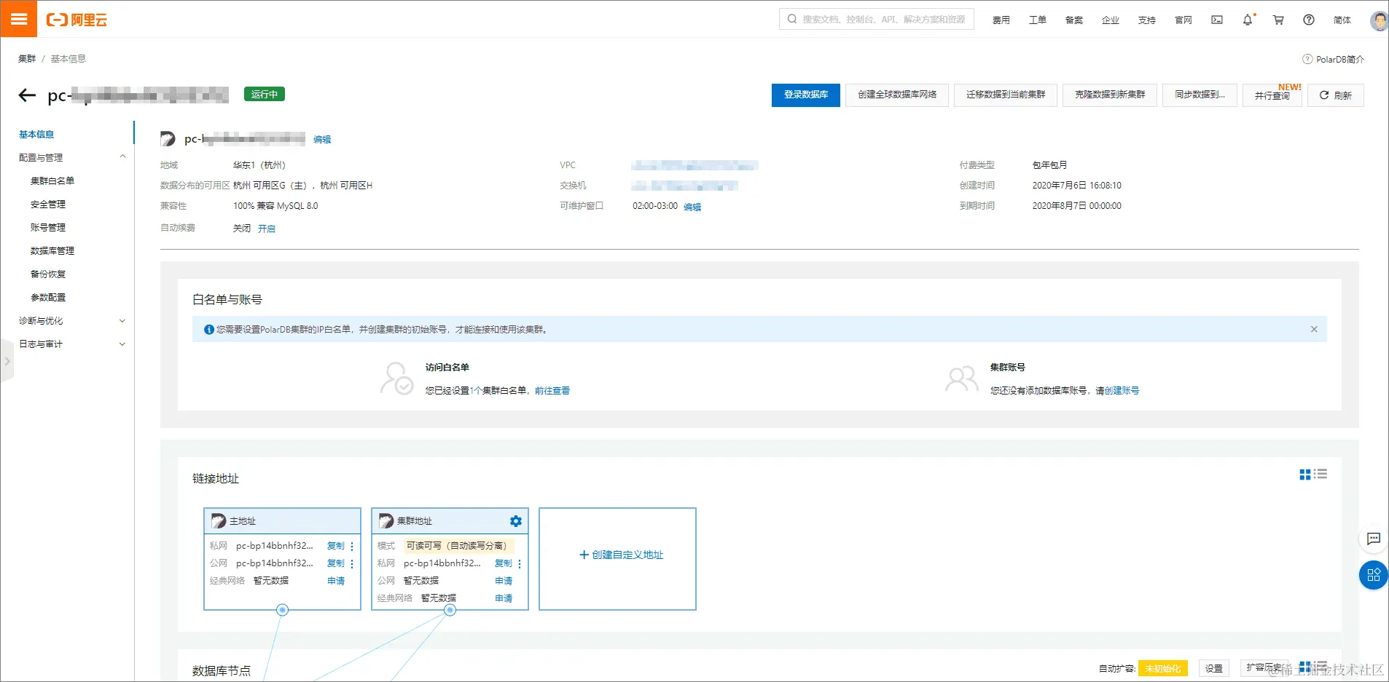Click the 登录数据库 button
Screen dimensions: 1389x682
click(x=805, y=95)
